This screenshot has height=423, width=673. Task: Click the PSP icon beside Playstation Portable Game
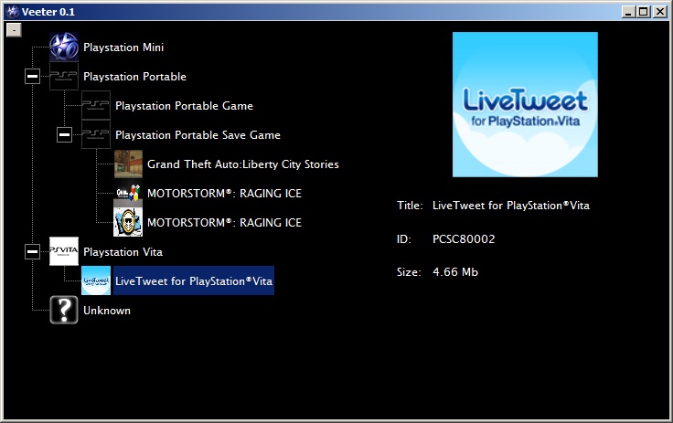click(x=96, y=105)
